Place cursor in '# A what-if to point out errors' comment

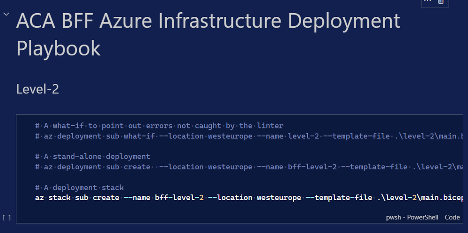(159, 126)
